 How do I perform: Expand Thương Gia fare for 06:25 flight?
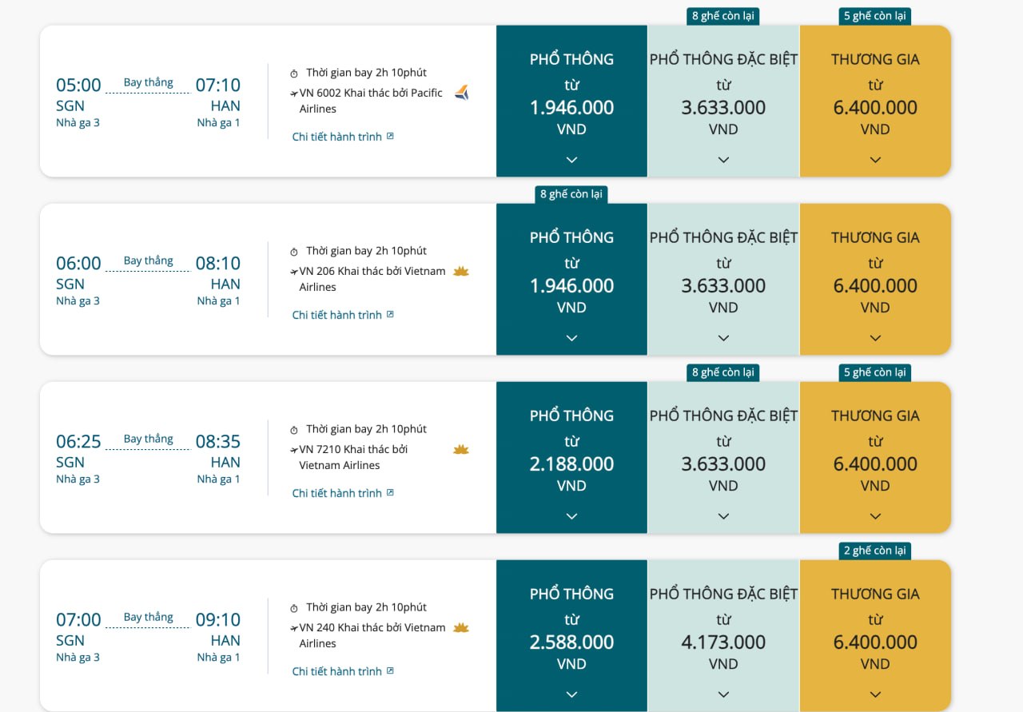tap(875, 516)
